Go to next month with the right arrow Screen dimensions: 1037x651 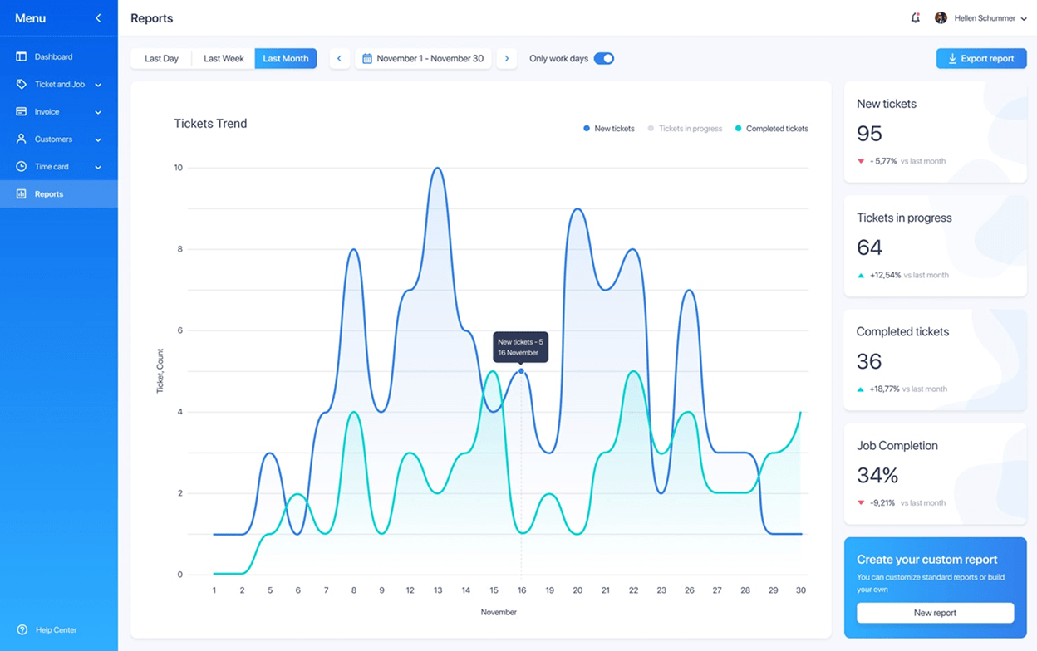[x=507, y=58]
